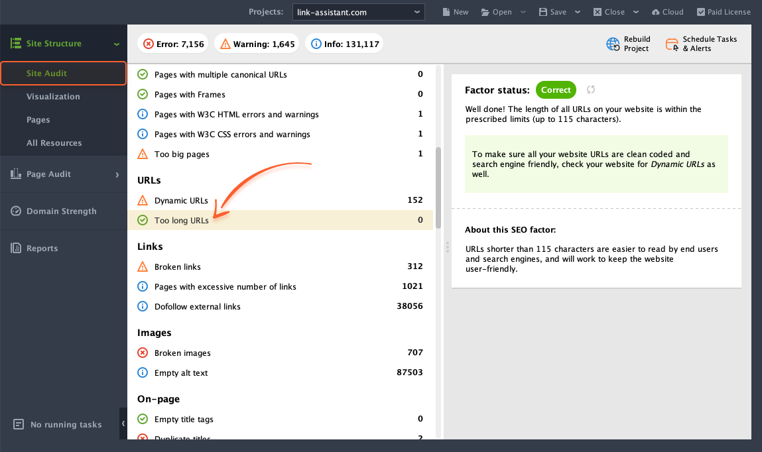
Task: Click the Cloud icon in top toolbar
Action: click(656, 12)
